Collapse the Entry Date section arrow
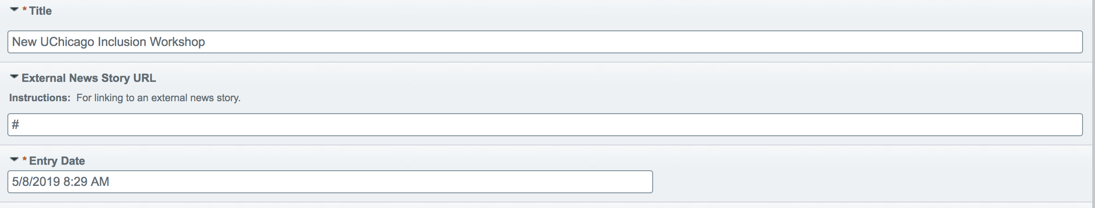1095x208 pixels. (14, 159)
